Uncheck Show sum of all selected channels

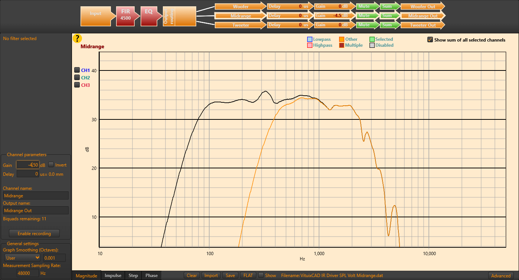[x=430, y=40]
